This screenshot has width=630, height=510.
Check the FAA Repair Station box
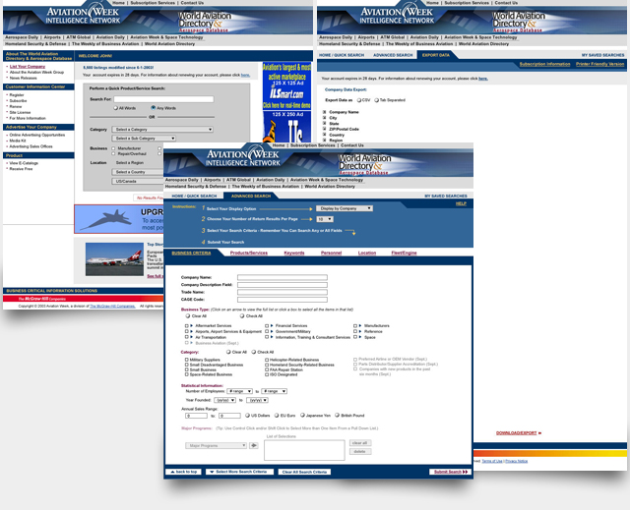(267, 369)
